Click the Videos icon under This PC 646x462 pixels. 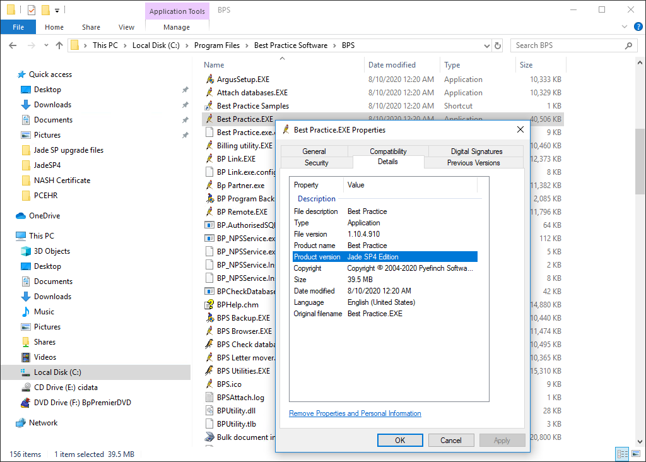coord(25,357)
